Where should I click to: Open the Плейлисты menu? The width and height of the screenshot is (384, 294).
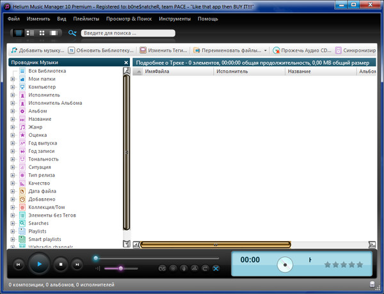86,19
